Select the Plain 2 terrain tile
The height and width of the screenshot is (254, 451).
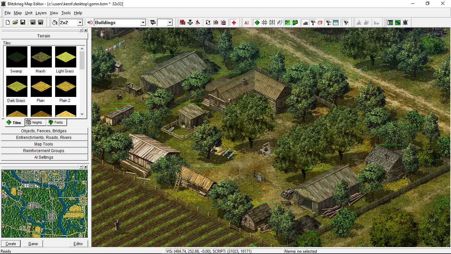pos(65,89)
